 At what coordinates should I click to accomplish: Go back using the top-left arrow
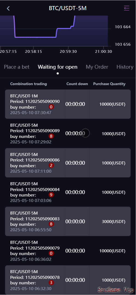pyautogui.click(x=8, y=8)
